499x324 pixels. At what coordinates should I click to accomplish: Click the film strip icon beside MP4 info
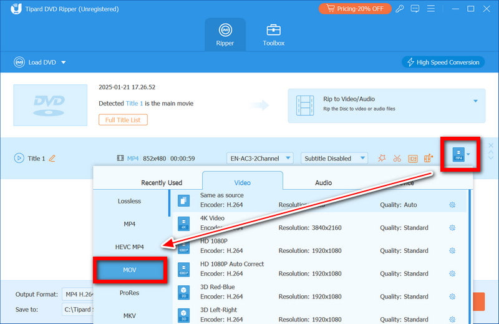120,158
